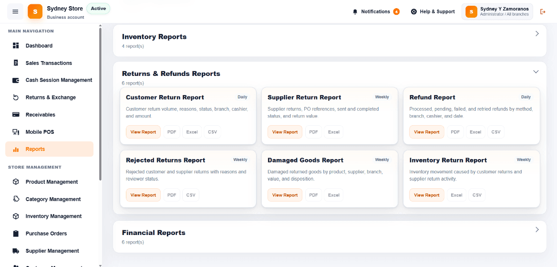The height and width of the screenshot is (267, 557).
Task: Navigate to Returns & Exchange
Action: [x=50, y=97]
